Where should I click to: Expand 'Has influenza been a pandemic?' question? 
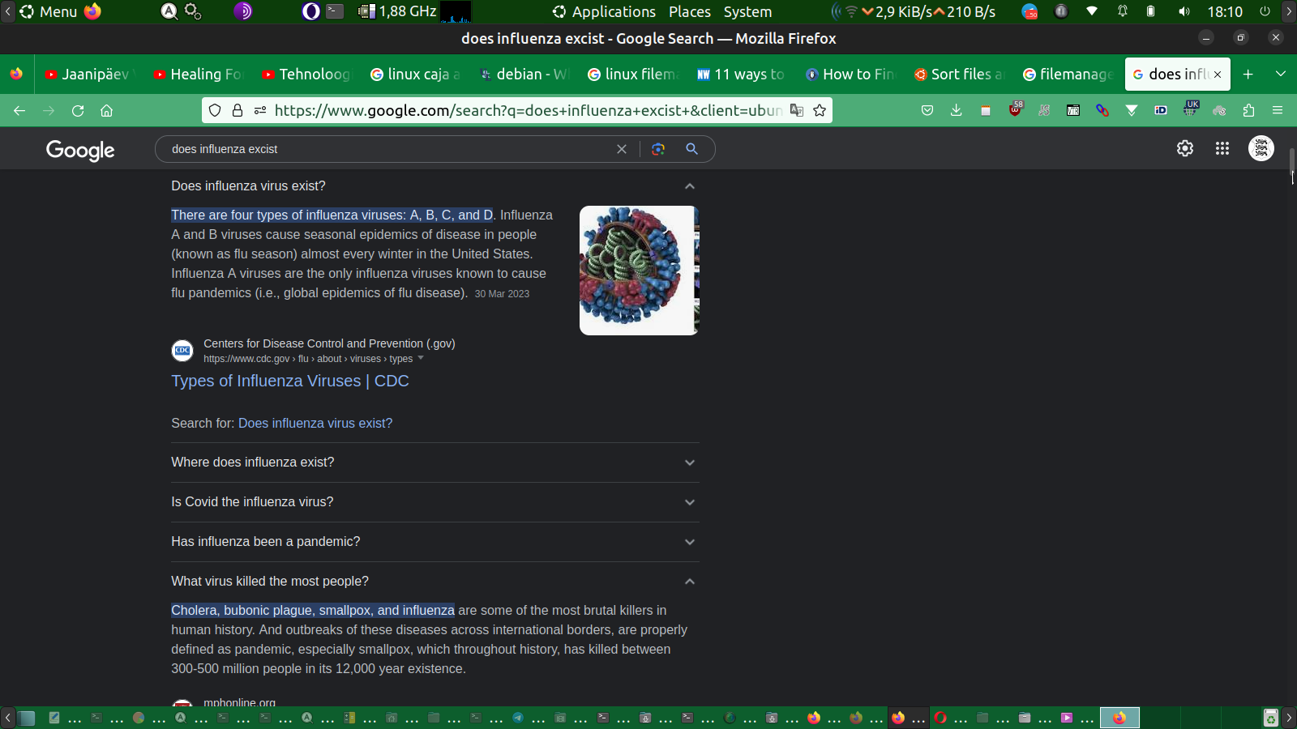tap(434, 542)
